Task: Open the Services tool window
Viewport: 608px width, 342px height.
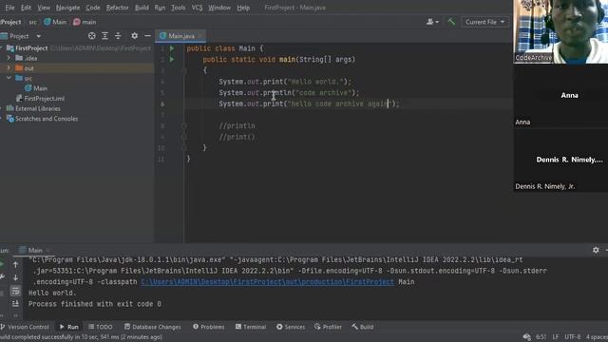Action: coord(291,327)
